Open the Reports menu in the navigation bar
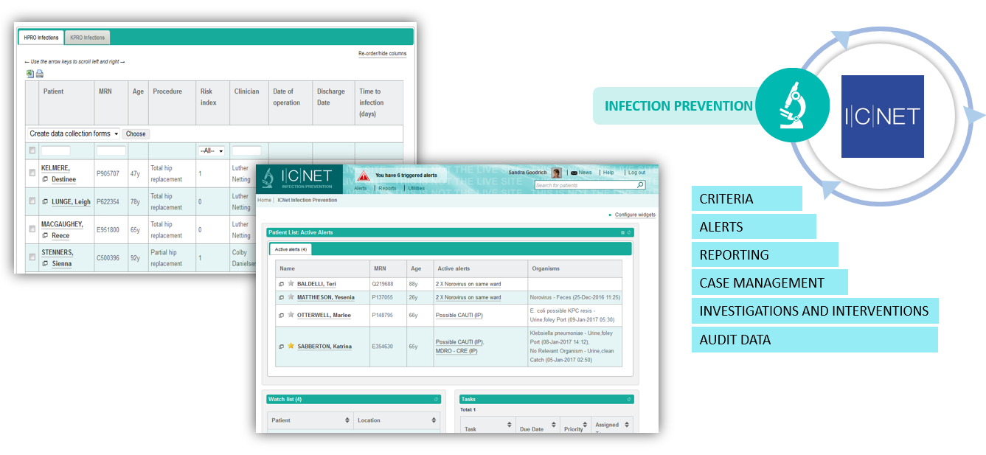 pyautogui.click(x=386, y=188)
